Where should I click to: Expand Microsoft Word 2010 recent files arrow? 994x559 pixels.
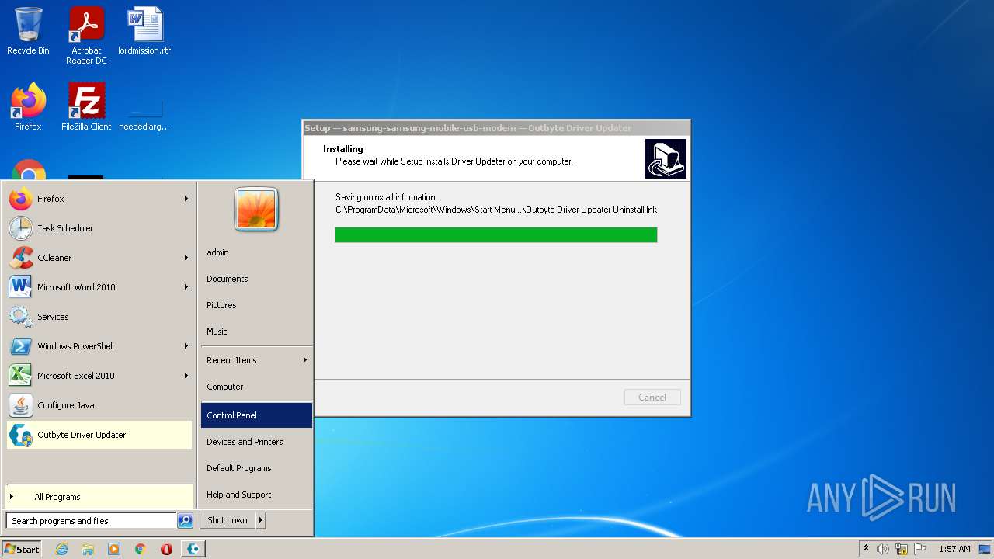coord(186,287)
